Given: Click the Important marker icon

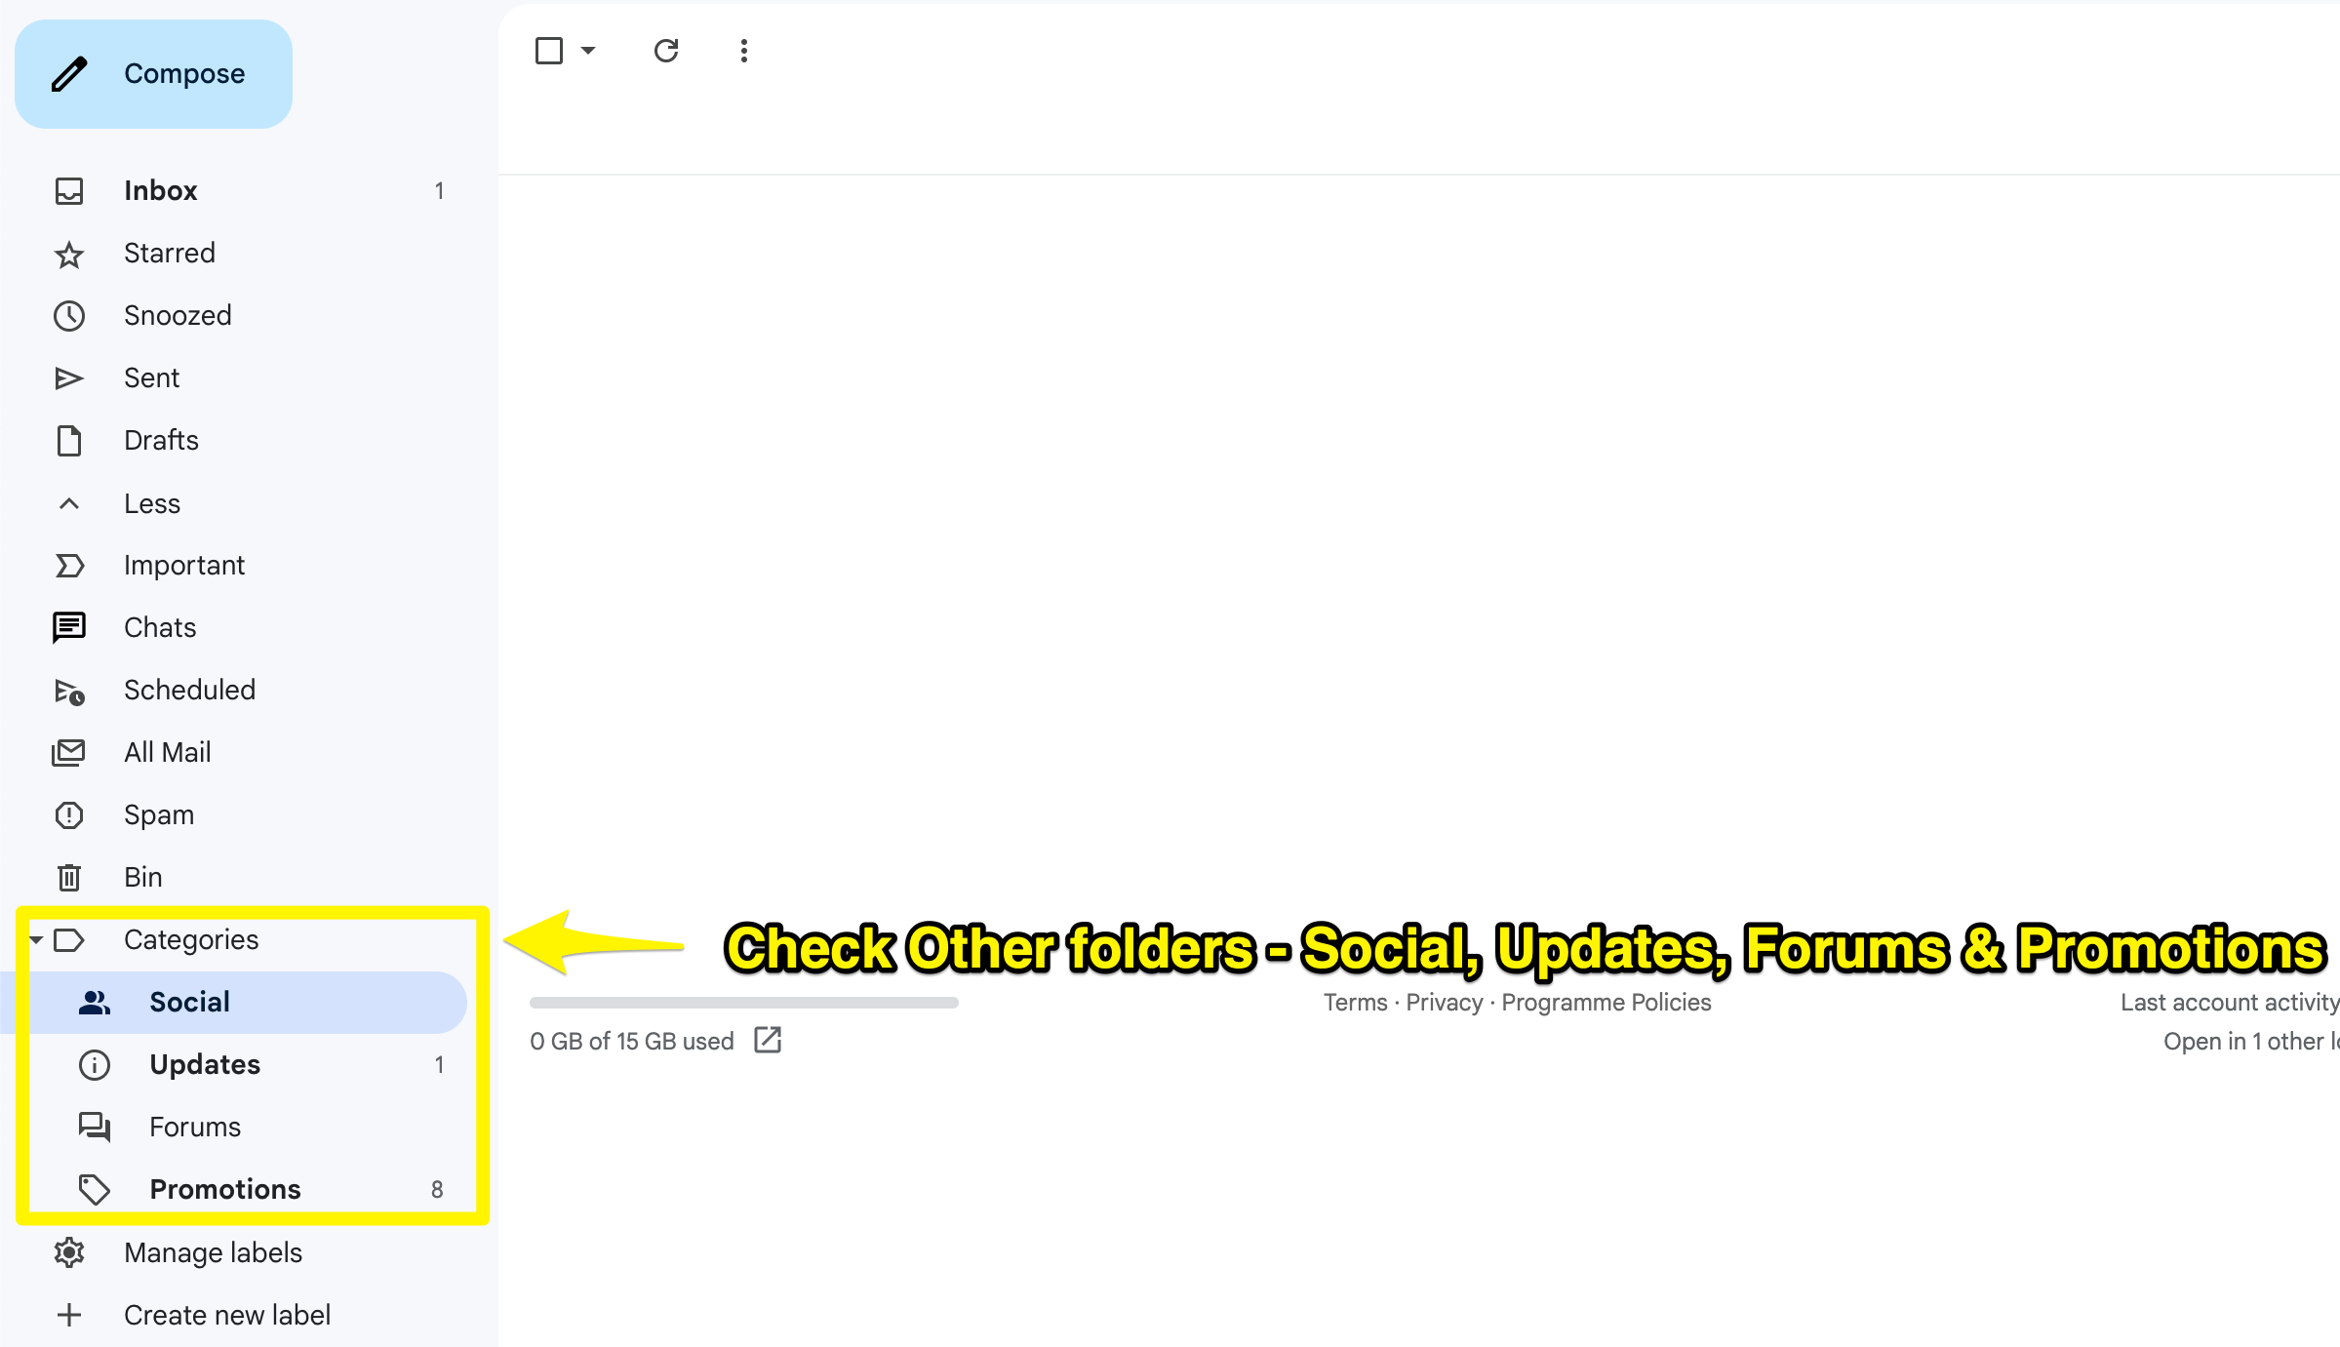Looking at the screenshot, I should [69, 566].
